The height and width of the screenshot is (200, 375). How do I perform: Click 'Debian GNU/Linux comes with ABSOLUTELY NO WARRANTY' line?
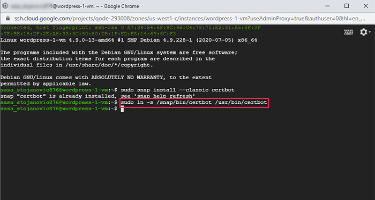click(x=106, y=78)
